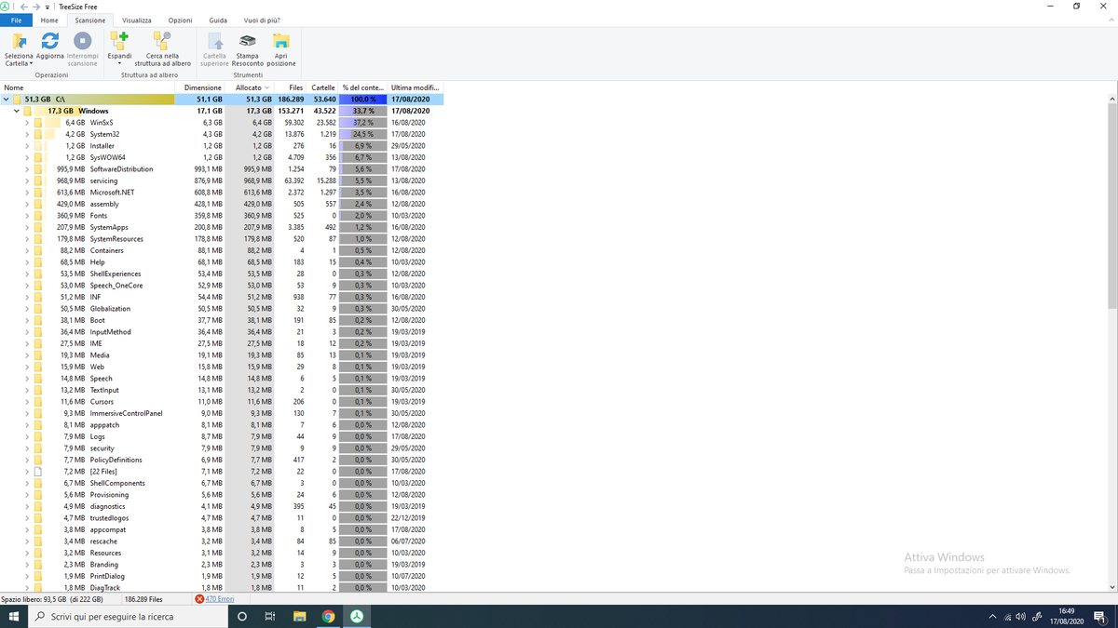The image size is (1118, 628).
Task: Select the ImmersiveControlPanel folder row
Action: point(222,413)
